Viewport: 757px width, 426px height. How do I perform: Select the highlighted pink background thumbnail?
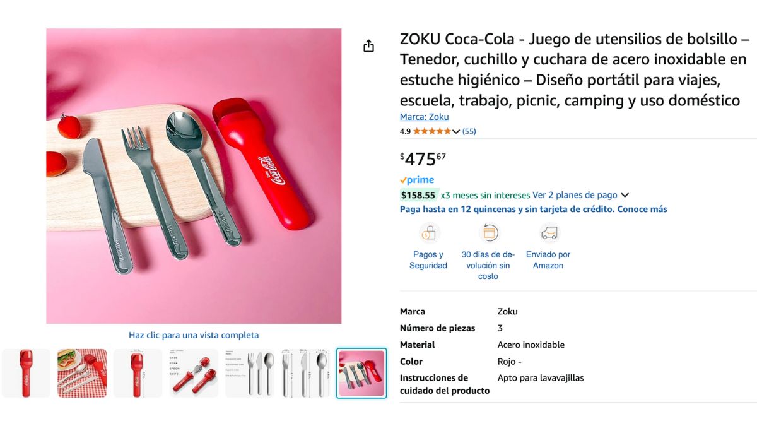tap(361, 373)
